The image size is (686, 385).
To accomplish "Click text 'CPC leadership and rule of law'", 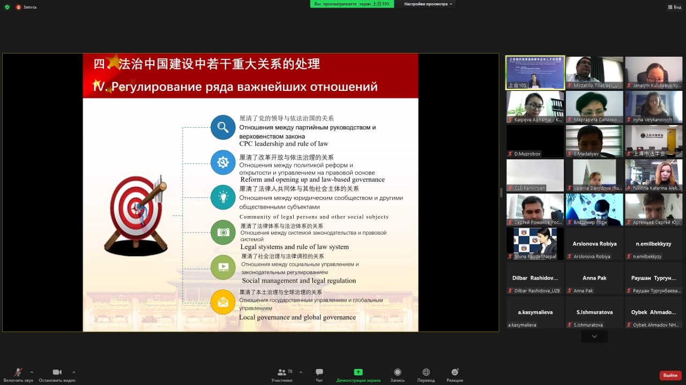I will (284, 144).
